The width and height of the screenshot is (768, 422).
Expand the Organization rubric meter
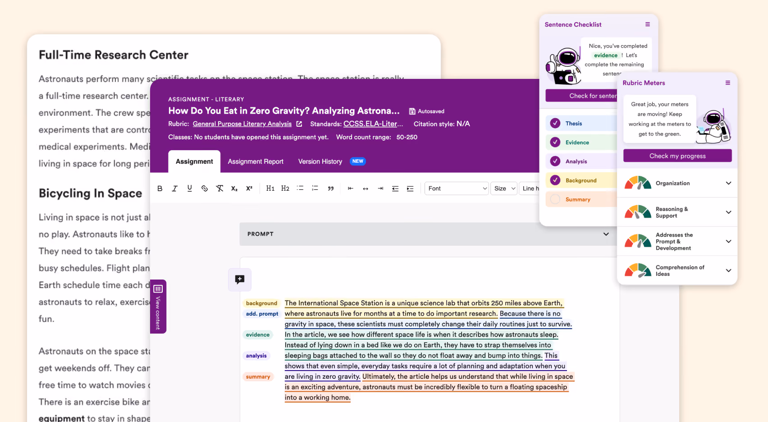(x=728, y=183)
